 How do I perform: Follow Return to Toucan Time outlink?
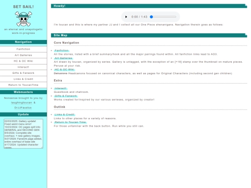pos(70,122)
